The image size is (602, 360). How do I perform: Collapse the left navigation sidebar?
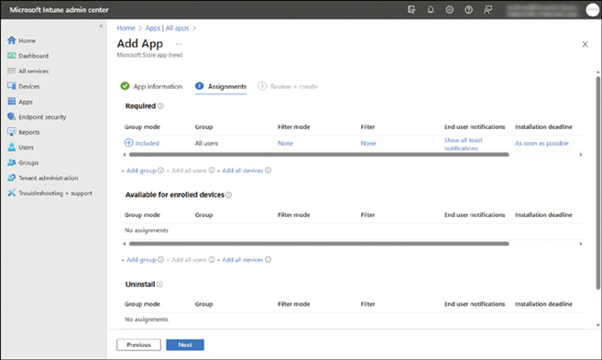point(101,26)
